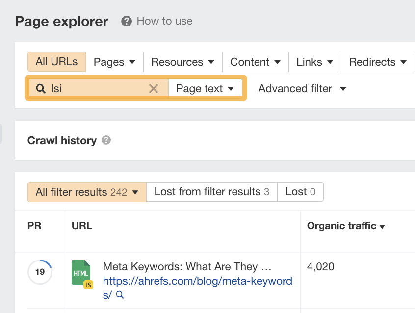This screenshot has width=415, height=313.
Task: Open page preview via magnifier beside the URL
Action: tap(119, 295)
